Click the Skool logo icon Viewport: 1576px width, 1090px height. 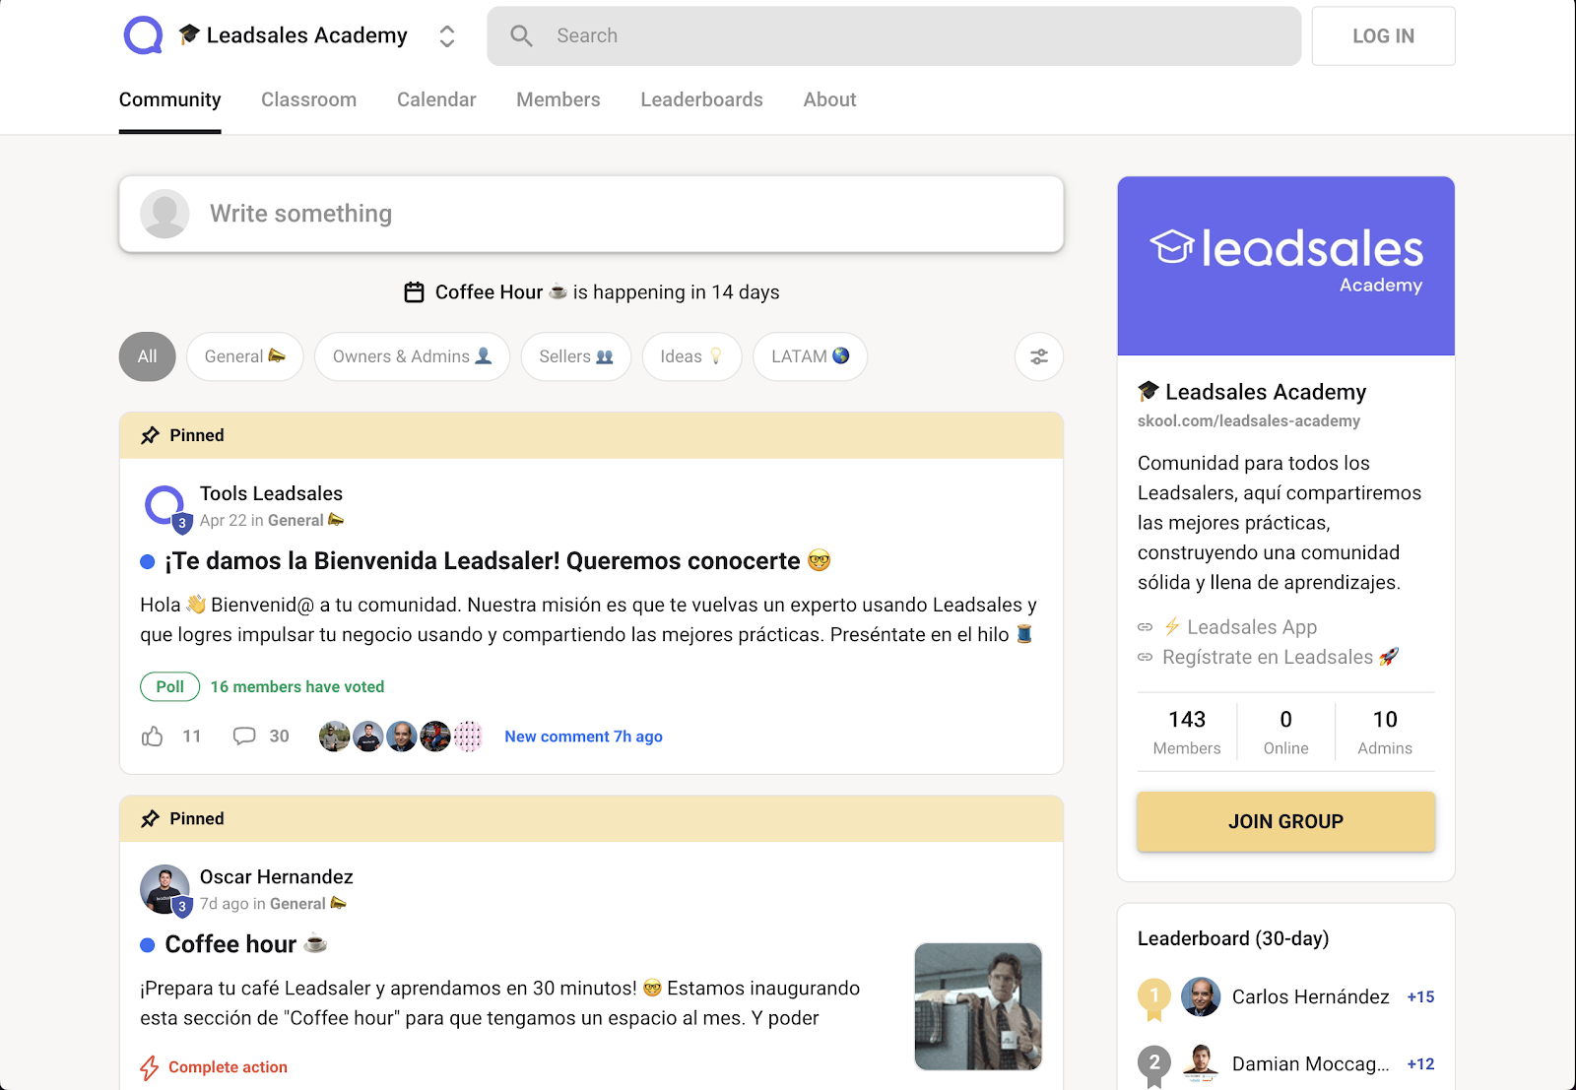point(143,35)
